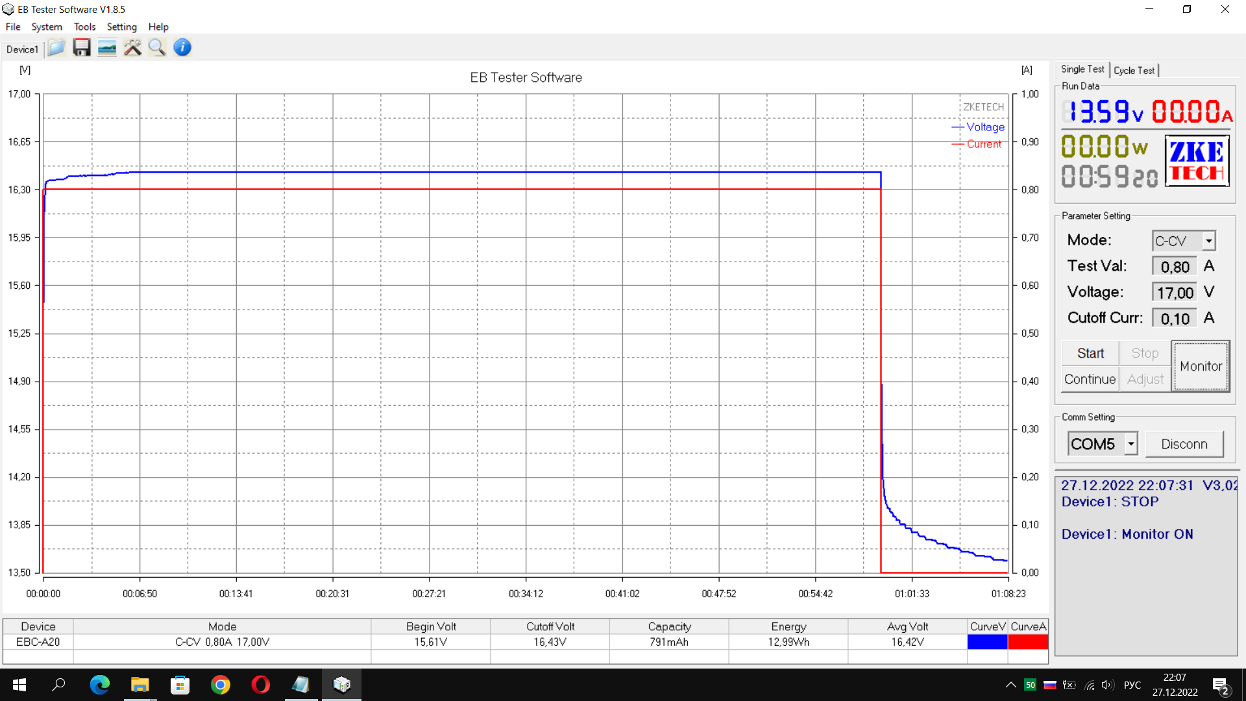This screenshot has height=701, width=1246.
Task: Click the blue CurveV color swatch
Action: (x=987, y=642)
